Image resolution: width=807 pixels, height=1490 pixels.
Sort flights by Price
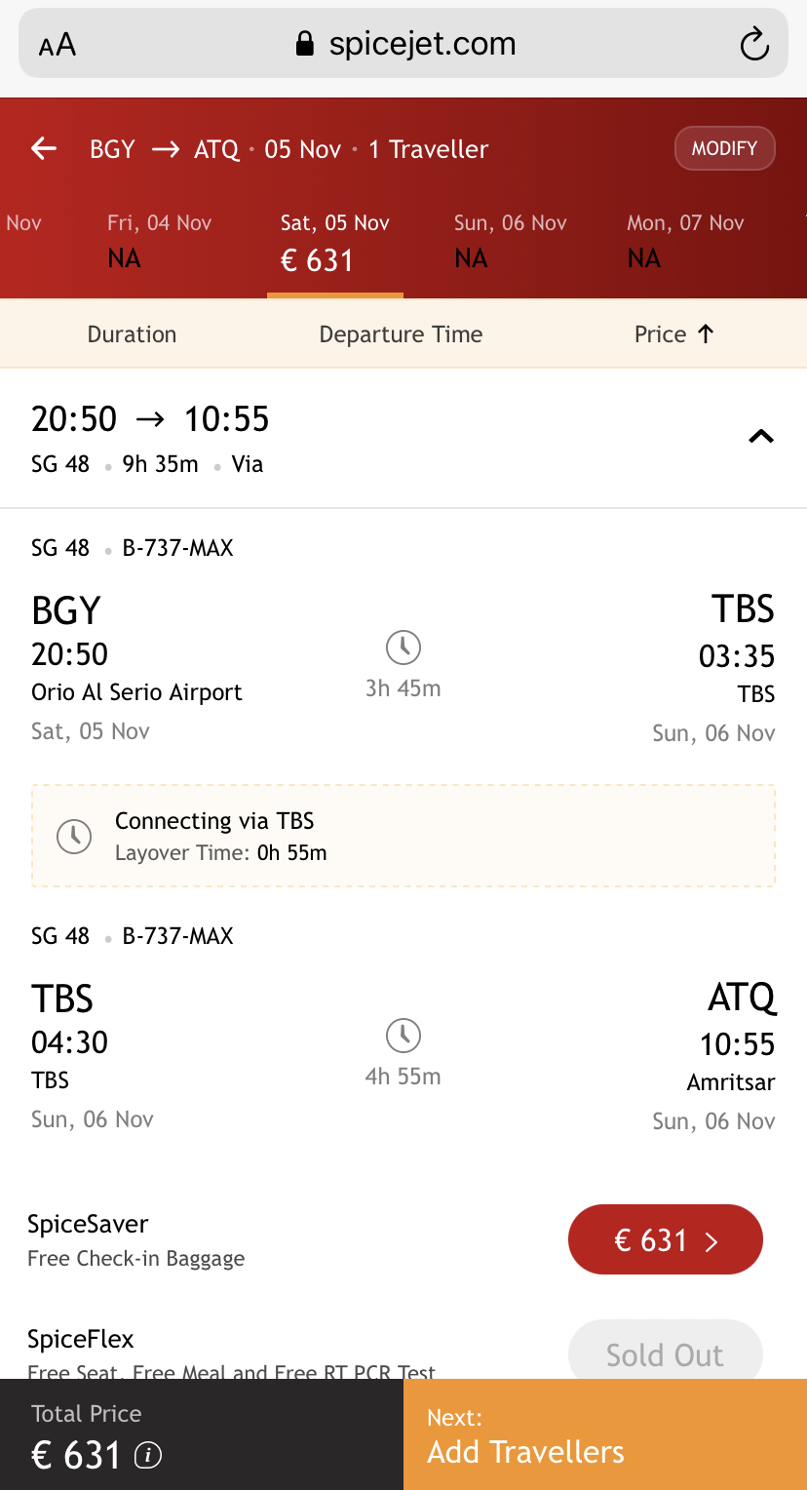coord(673,334)
